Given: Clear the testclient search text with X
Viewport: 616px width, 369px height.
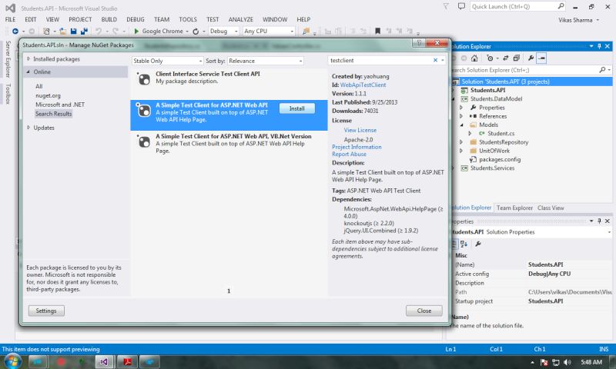Looking at the screenshot, I should pos(435,61).
